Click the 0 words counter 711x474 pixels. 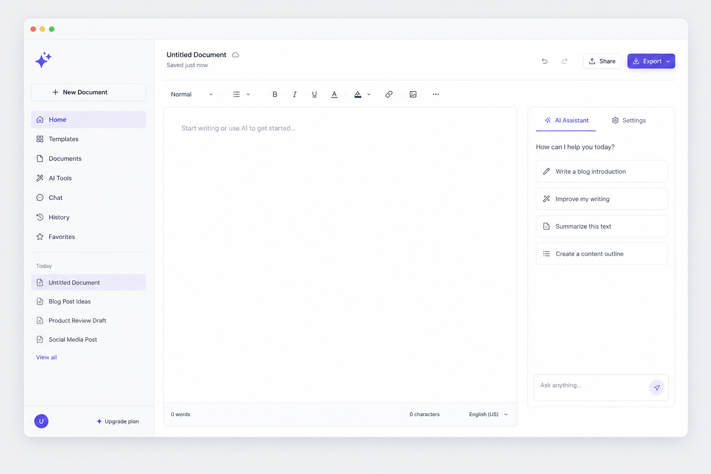point(181,414)
